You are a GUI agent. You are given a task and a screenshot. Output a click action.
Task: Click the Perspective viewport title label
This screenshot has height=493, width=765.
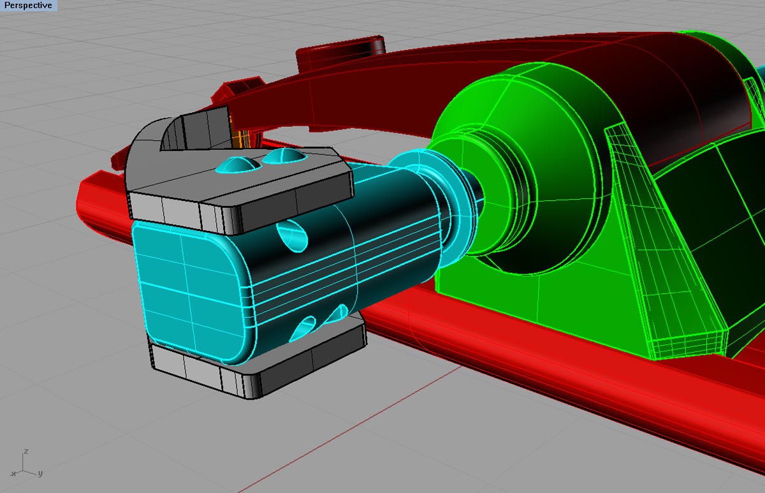pyautogui.click(x=28, y=6)
